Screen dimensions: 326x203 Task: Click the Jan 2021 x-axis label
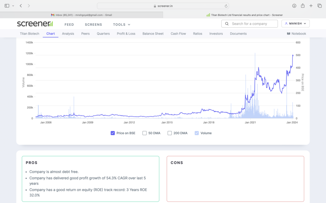pos(250,122)
